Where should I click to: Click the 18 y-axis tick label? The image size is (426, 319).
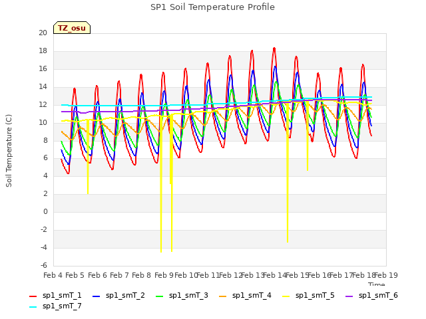43,51
